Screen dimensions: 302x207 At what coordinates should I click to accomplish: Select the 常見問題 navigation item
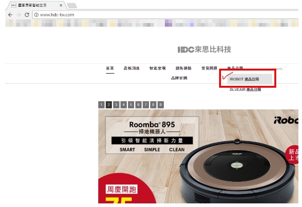click(209, 68)
